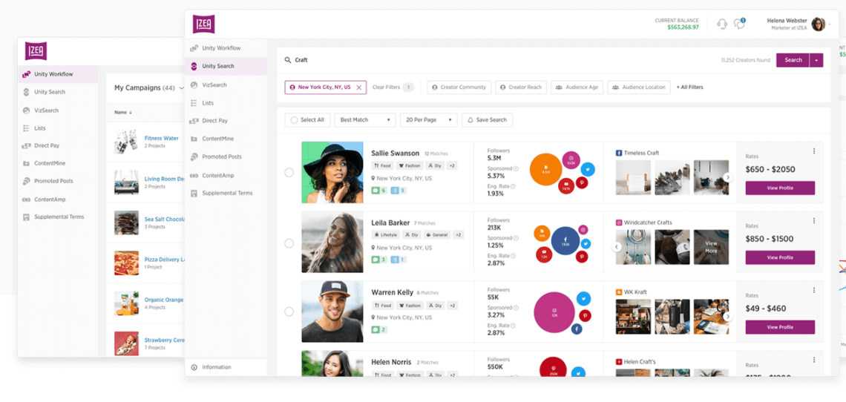846x402 pixels.
Task: Open the Sea Salt Chocolate campaign in the back window
Action: tap(165, 219)
